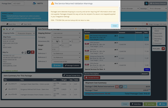Viewport: 168px width, 108px height.
Task: Click the Ship button
Action: click(x=162, y=104)
